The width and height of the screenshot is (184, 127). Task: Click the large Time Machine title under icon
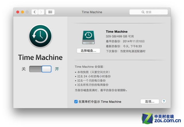click(x=40, y=57)
